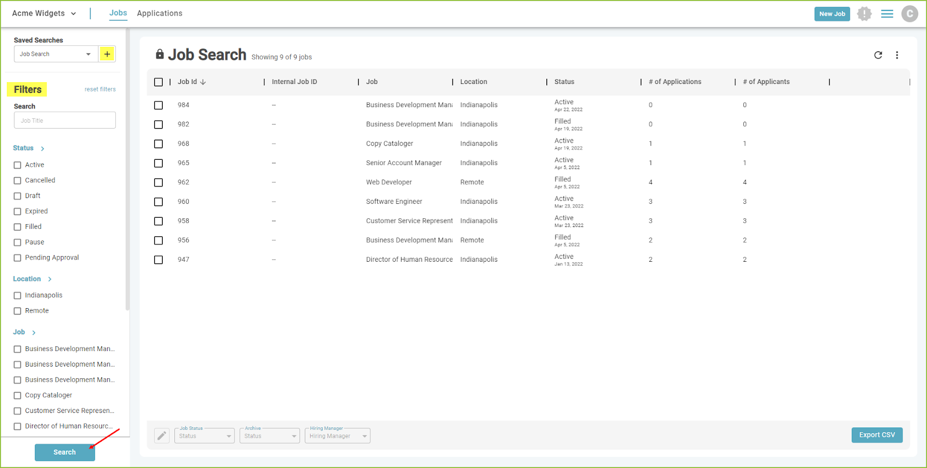This screenshot has height=468, width=927.
Task: Click the yellow add saved search plus icon
Action: (107, 54)
